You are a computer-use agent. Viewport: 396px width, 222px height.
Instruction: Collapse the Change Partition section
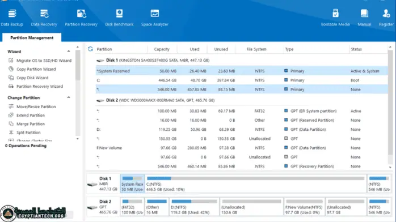click(69, 97)
